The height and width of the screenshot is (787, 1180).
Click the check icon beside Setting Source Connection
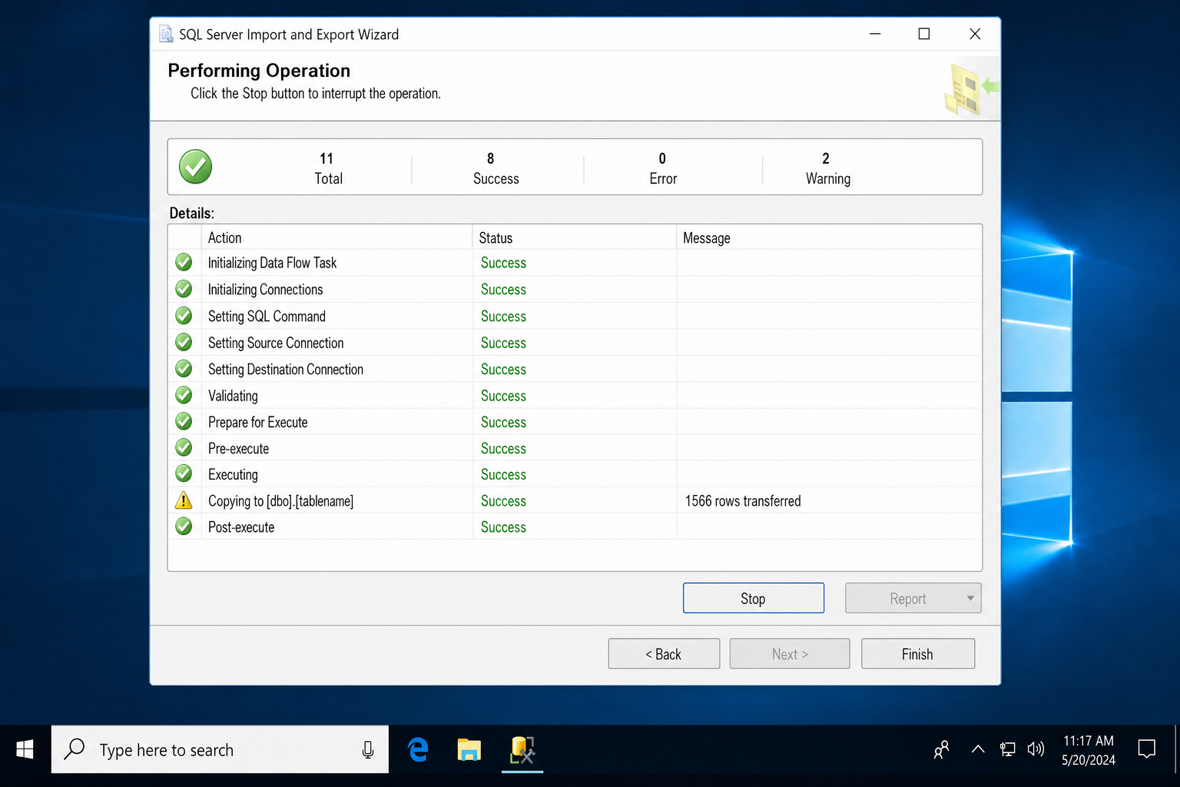[184, 342]
